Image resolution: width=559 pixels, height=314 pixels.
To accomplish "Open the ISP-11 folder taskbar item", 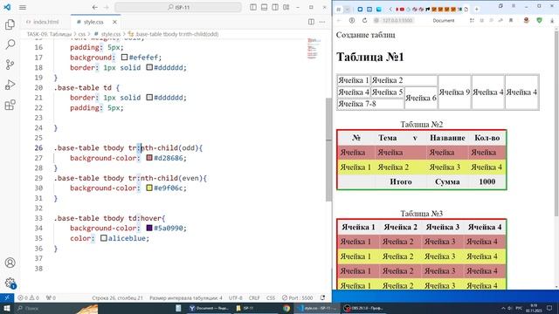I will point(245,308).
